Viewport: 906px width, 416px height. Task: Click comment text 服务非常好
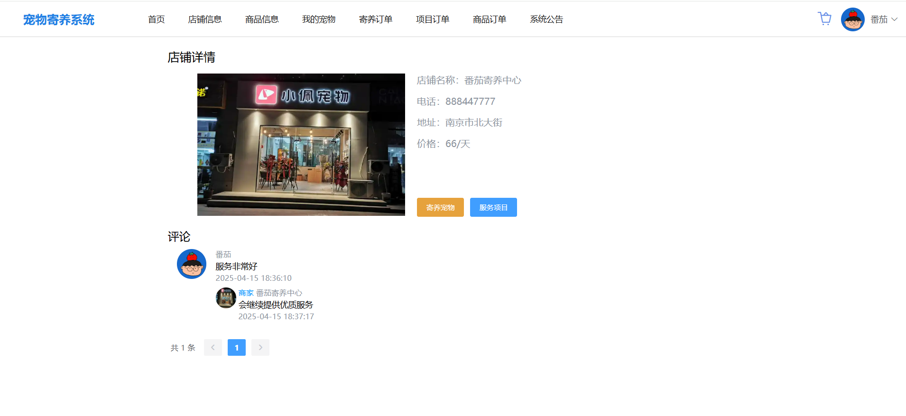coord(236,266)
